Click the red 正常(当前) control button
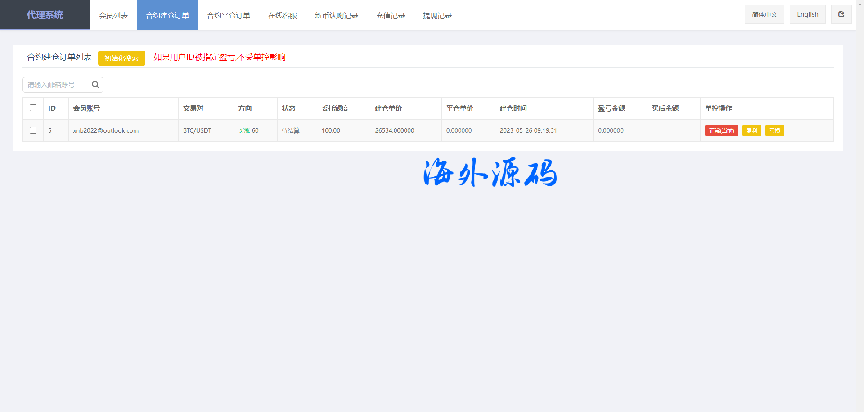The image size is (864, 412). 721,131
